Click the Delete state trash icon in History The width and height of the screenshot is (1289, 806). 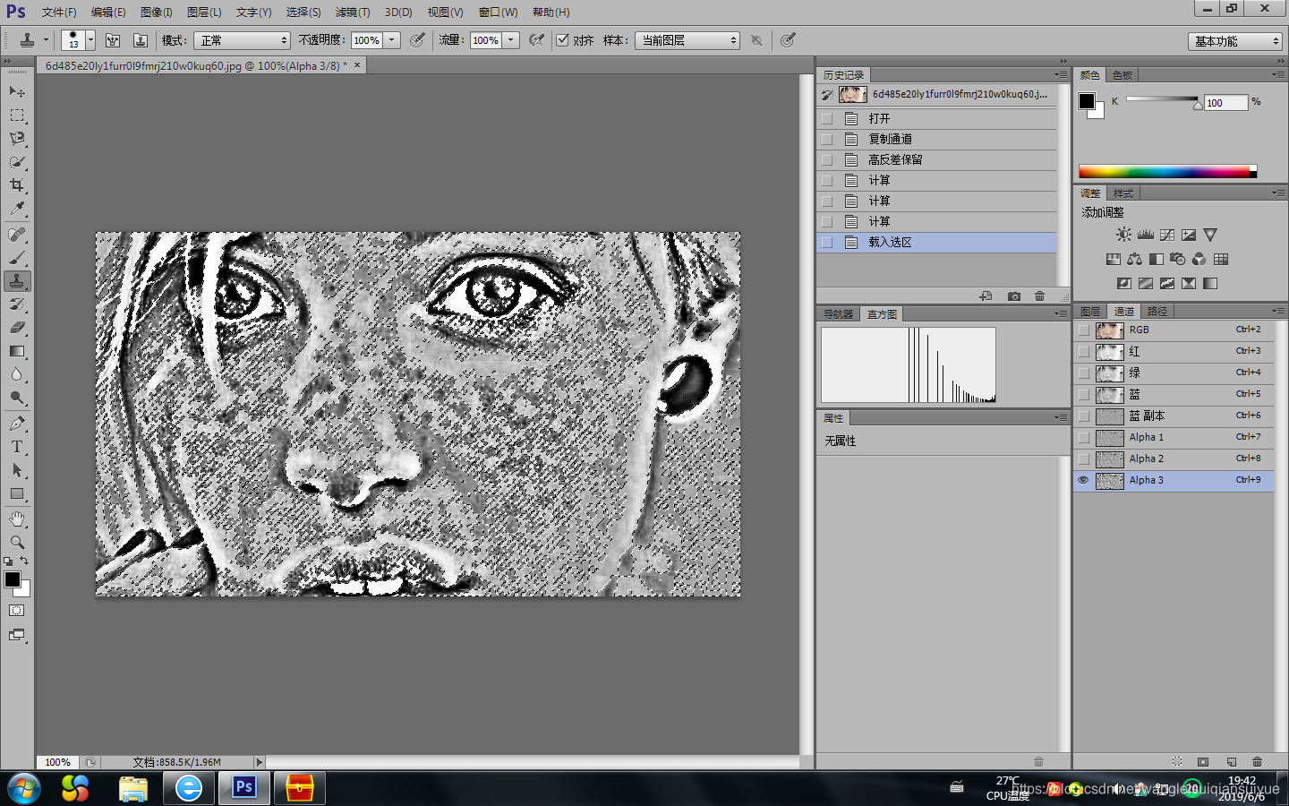tap(1039, 296)
